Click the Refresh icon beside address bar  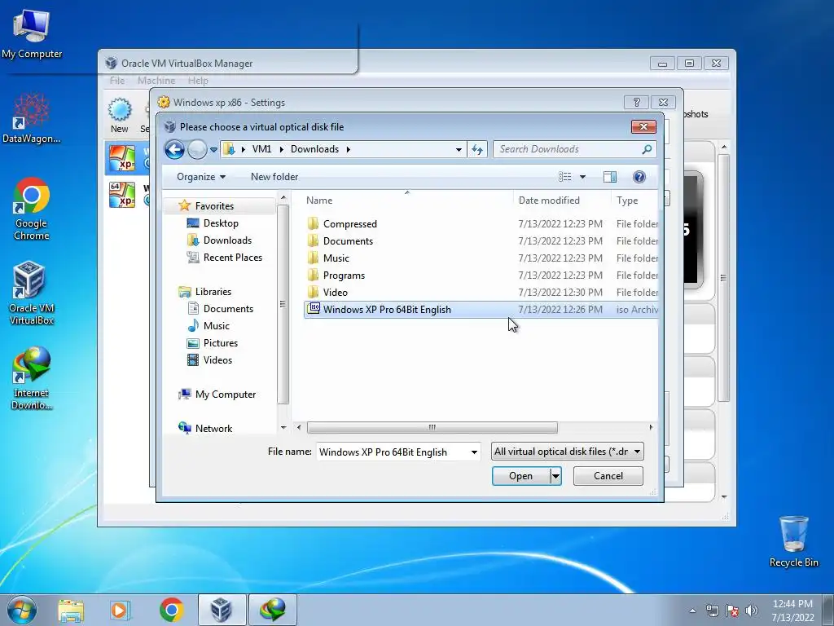coord(477,150)
